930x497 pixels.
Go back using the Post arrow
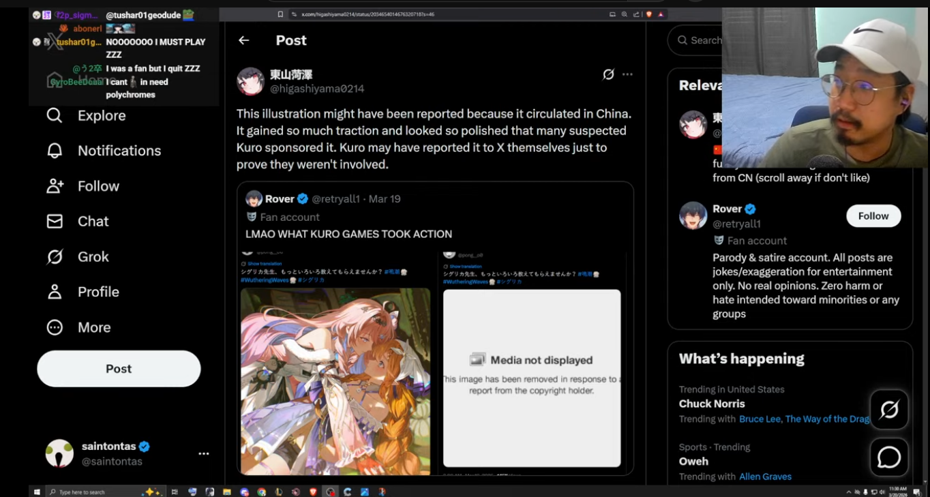click(x=244, y=40)
